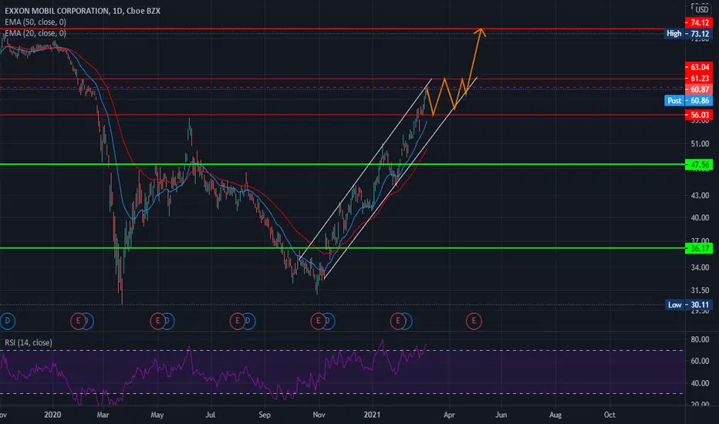Select the dividend D marker at Nov 2020
The width and height of the screenshot is (719, 424).
click(x=329, y=321)
